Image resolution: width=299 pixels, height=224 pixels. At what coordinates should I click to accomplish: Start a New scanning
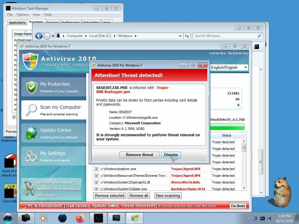click(x=168, y=196)
